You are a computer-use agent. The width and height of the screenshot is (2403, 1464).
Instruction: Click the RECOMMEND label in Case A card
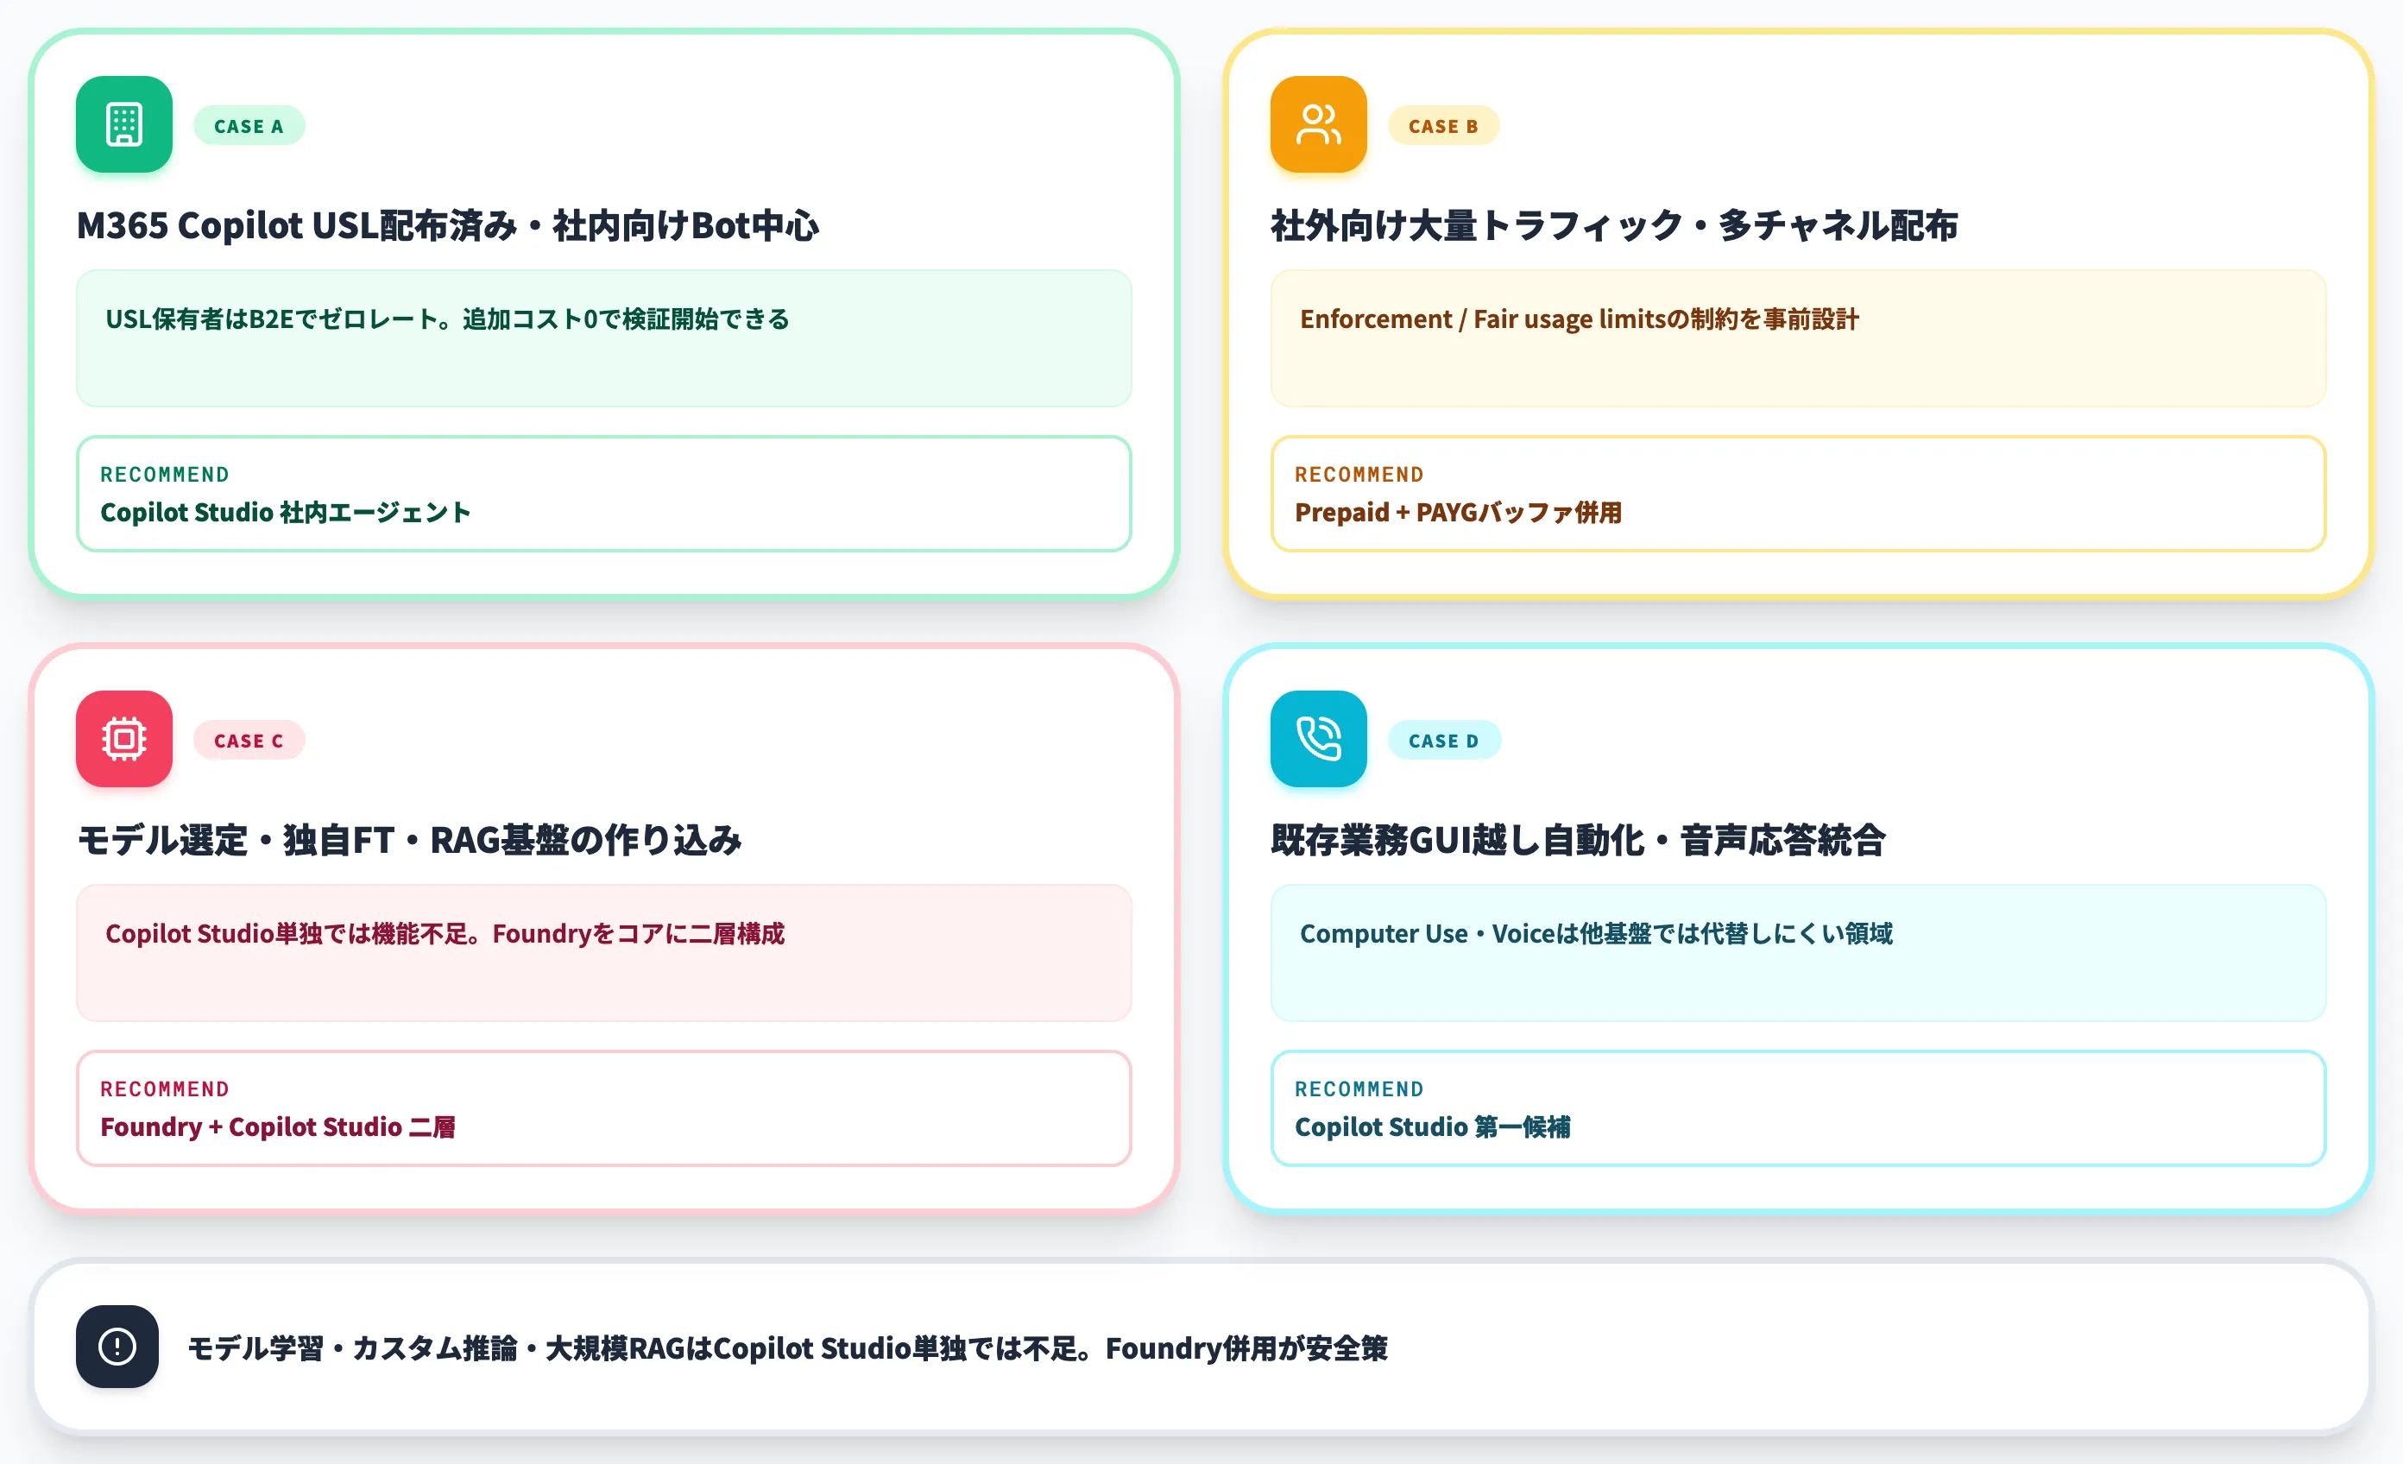[x=165, y=474]
